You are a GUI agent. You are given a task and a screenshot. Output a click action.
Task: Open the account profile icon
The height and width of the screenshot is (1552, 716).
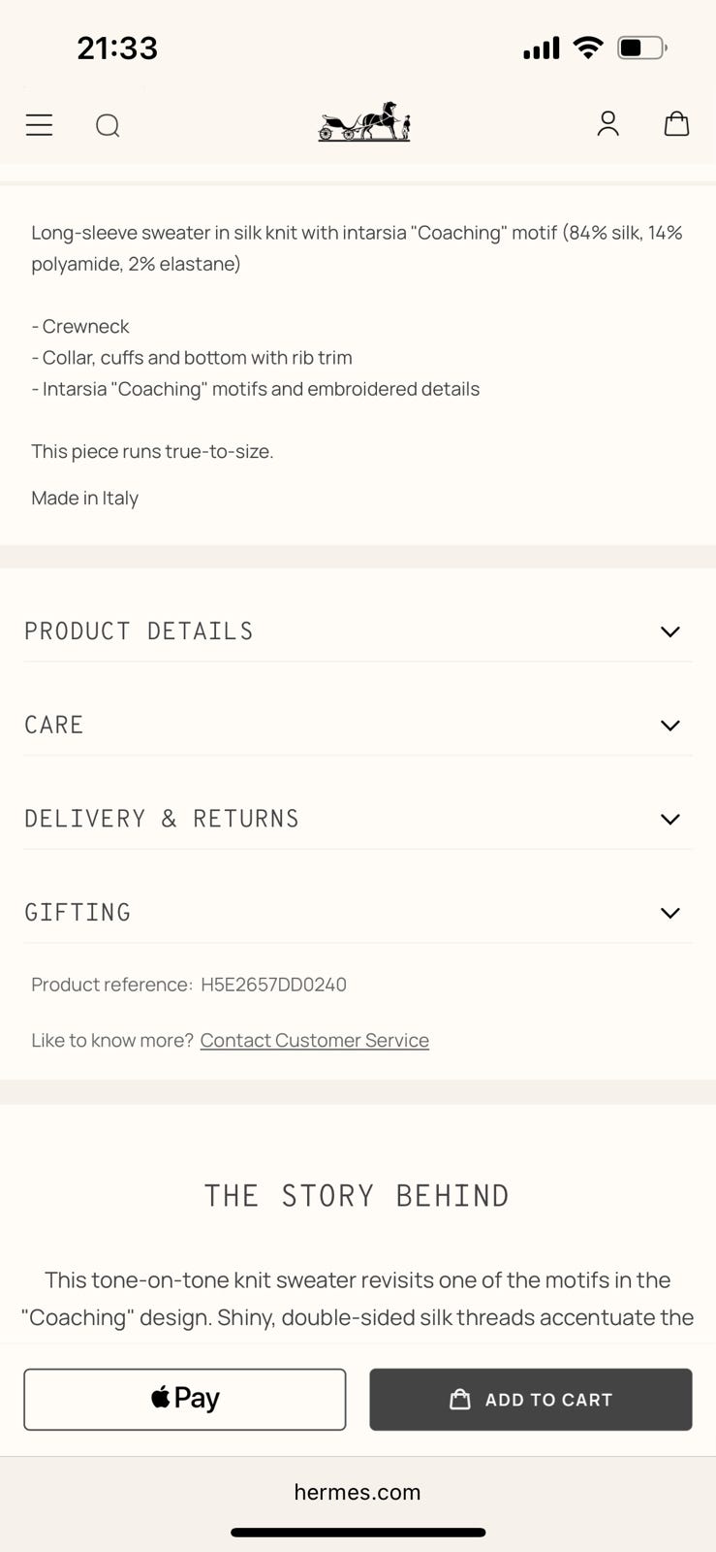coord(607,123)
